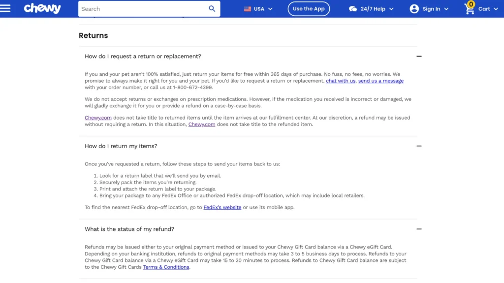
Task: Open the hamburger menu icon
Action: click(5, 8)
